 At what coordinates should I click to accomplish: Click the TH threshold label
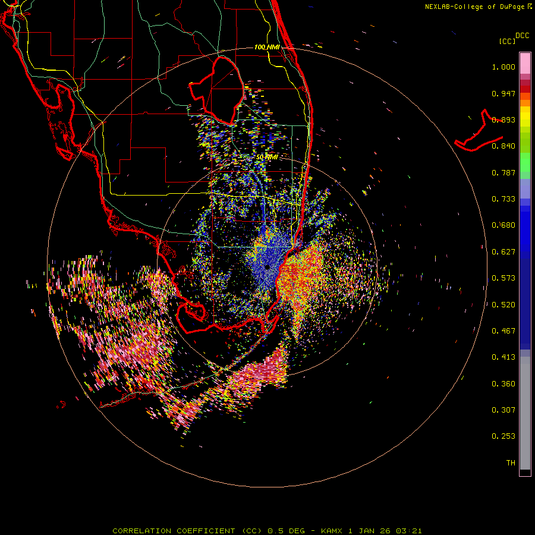pyautogui.click(x=511, y=463)
